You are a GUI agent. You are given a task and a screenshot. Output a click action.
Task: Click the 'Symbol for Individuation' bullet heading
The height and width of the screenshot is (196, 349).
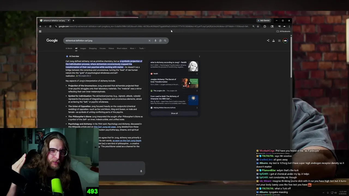click(80, 96)
